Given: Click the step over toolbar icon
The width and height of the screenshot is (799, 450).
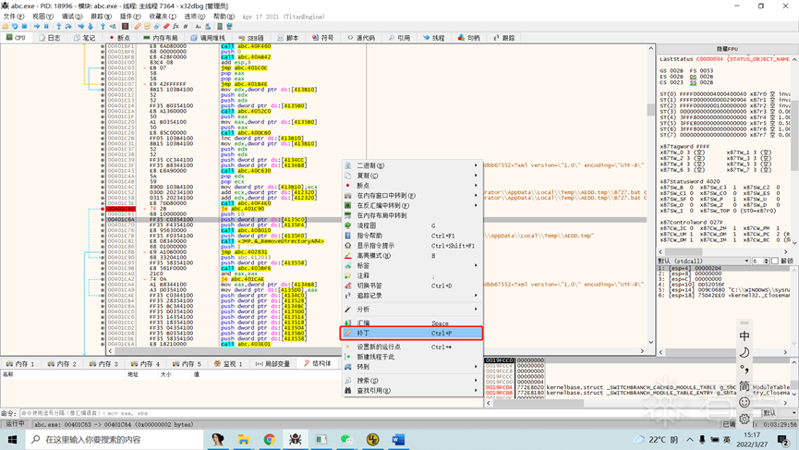Looking at the screenshot, I should (x=68, y=26).
